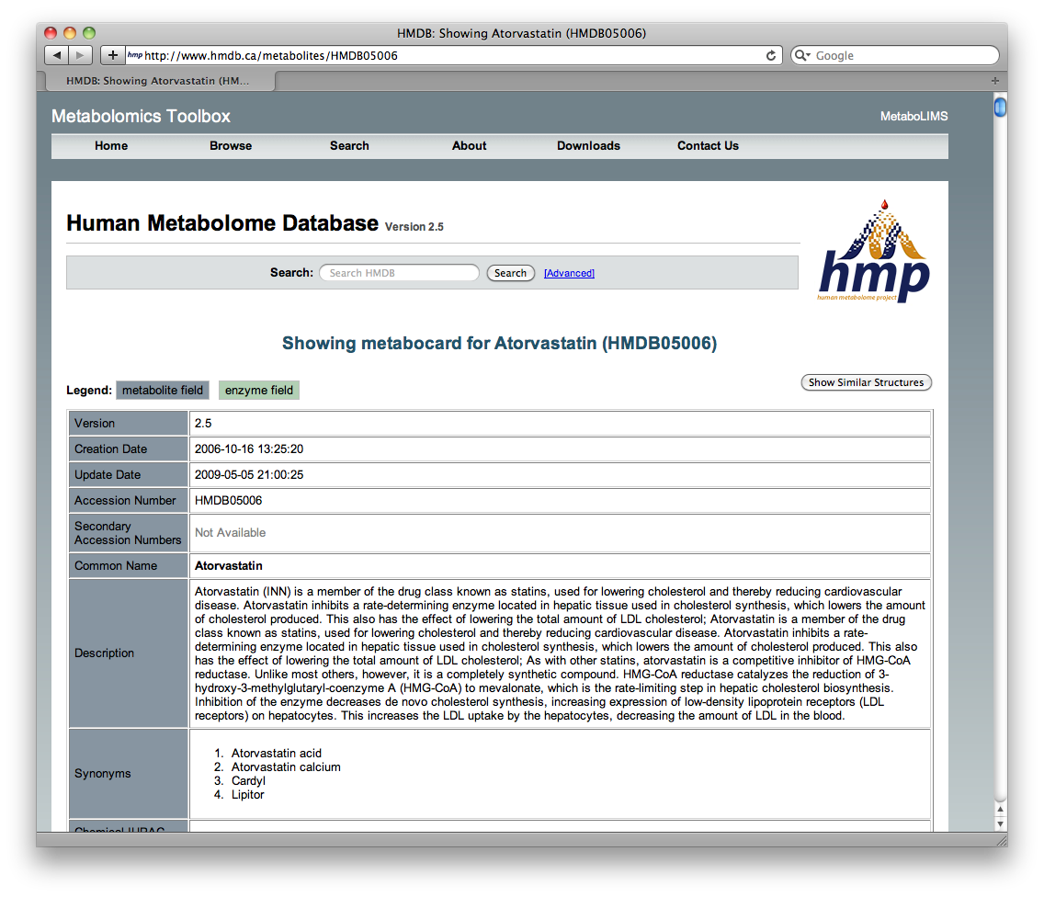Click the Secondary Accession Numbers field label
The height and width of the screenshot is (897, 1044).
pos(128,533)
